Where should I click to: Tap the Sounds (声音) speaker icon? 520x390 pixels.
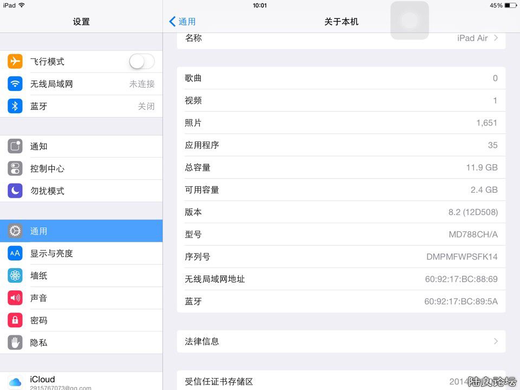15,298
